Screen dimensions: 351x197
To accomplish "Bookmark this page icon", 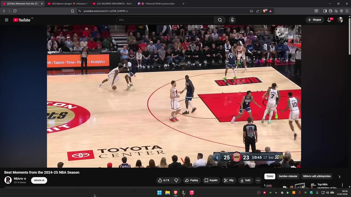I will pos(72,11).
